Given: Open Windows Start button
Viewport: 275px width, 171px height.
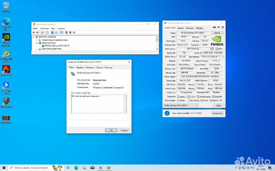Looking at the screenshot, I should coord(4,168).
